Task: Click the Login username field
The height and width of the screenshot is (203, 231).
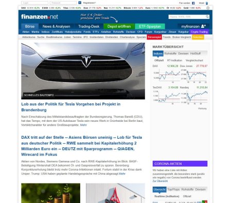Action: (x=34, y=3)
